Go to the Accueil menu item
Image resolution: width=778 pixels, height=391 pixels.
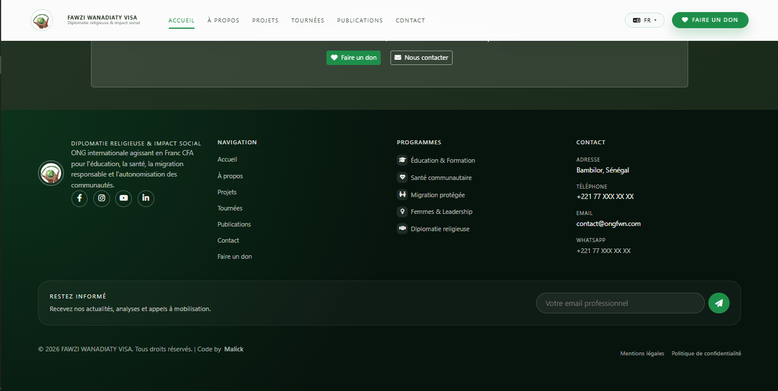coord(181,21)
